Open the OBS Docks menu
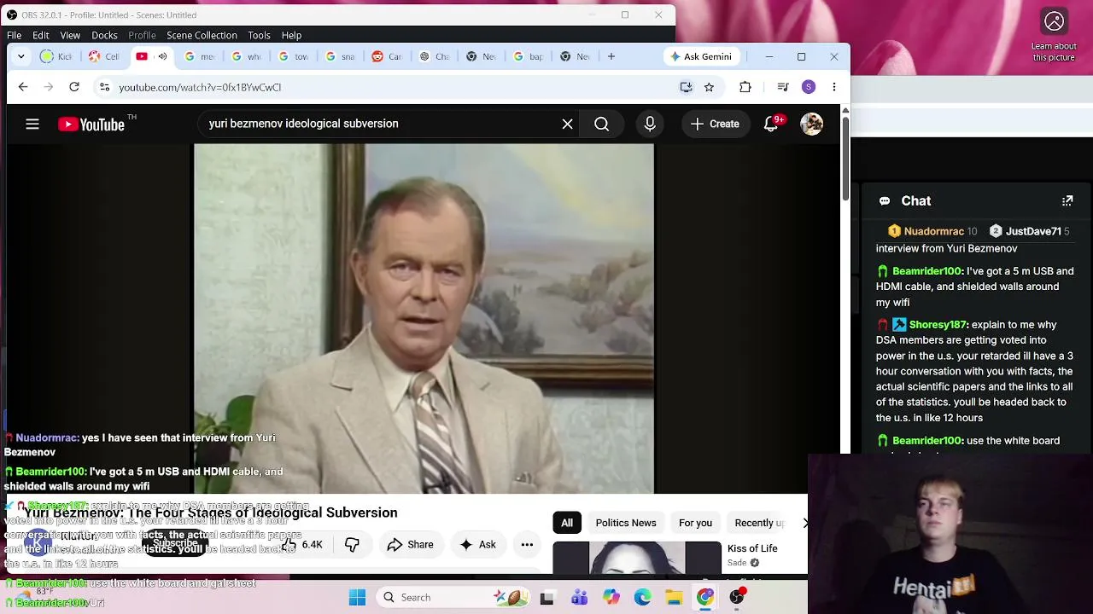The image size is (1093, 614). 104,35
